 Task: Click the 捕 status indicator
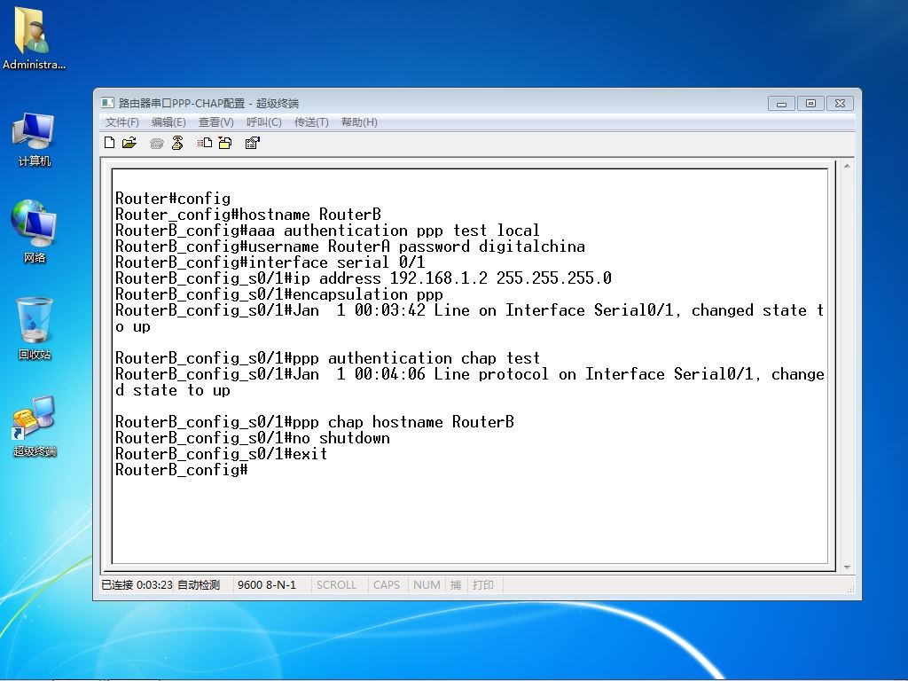click(456, 585)
